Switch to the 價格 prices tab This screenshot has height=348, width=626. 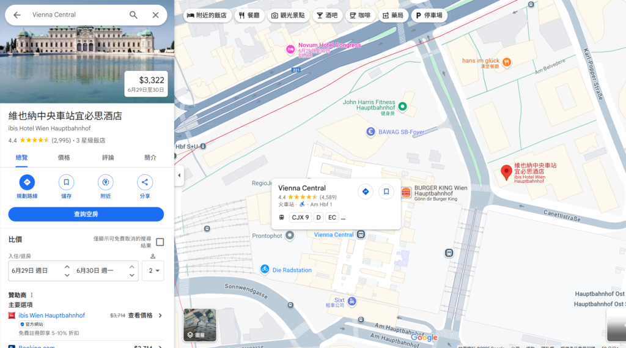[x=64, y=157]
